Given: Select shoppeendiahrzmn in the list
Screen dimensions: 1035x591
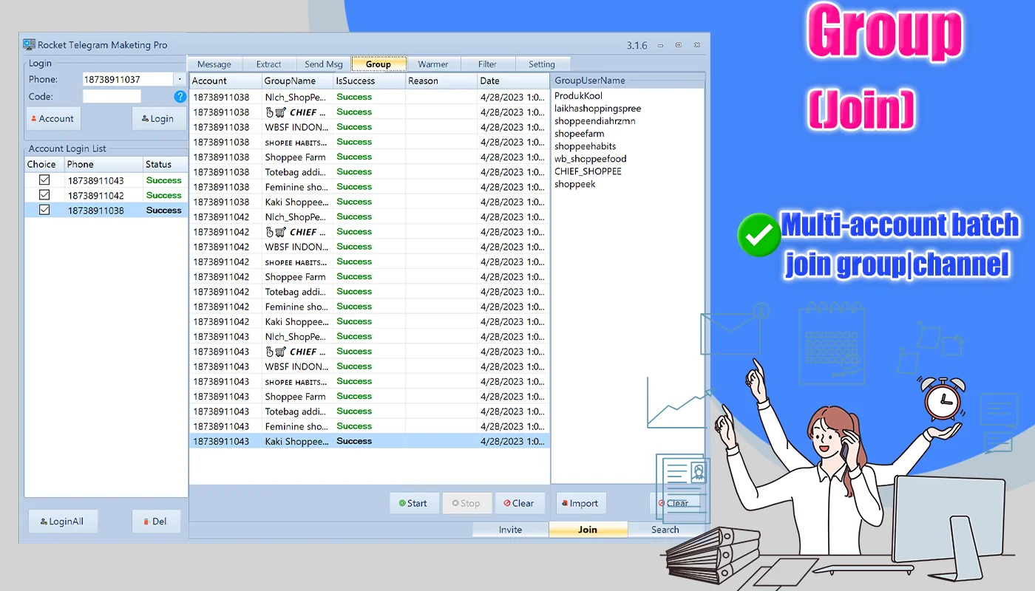Looking at the screenshot, I should 595,121.
